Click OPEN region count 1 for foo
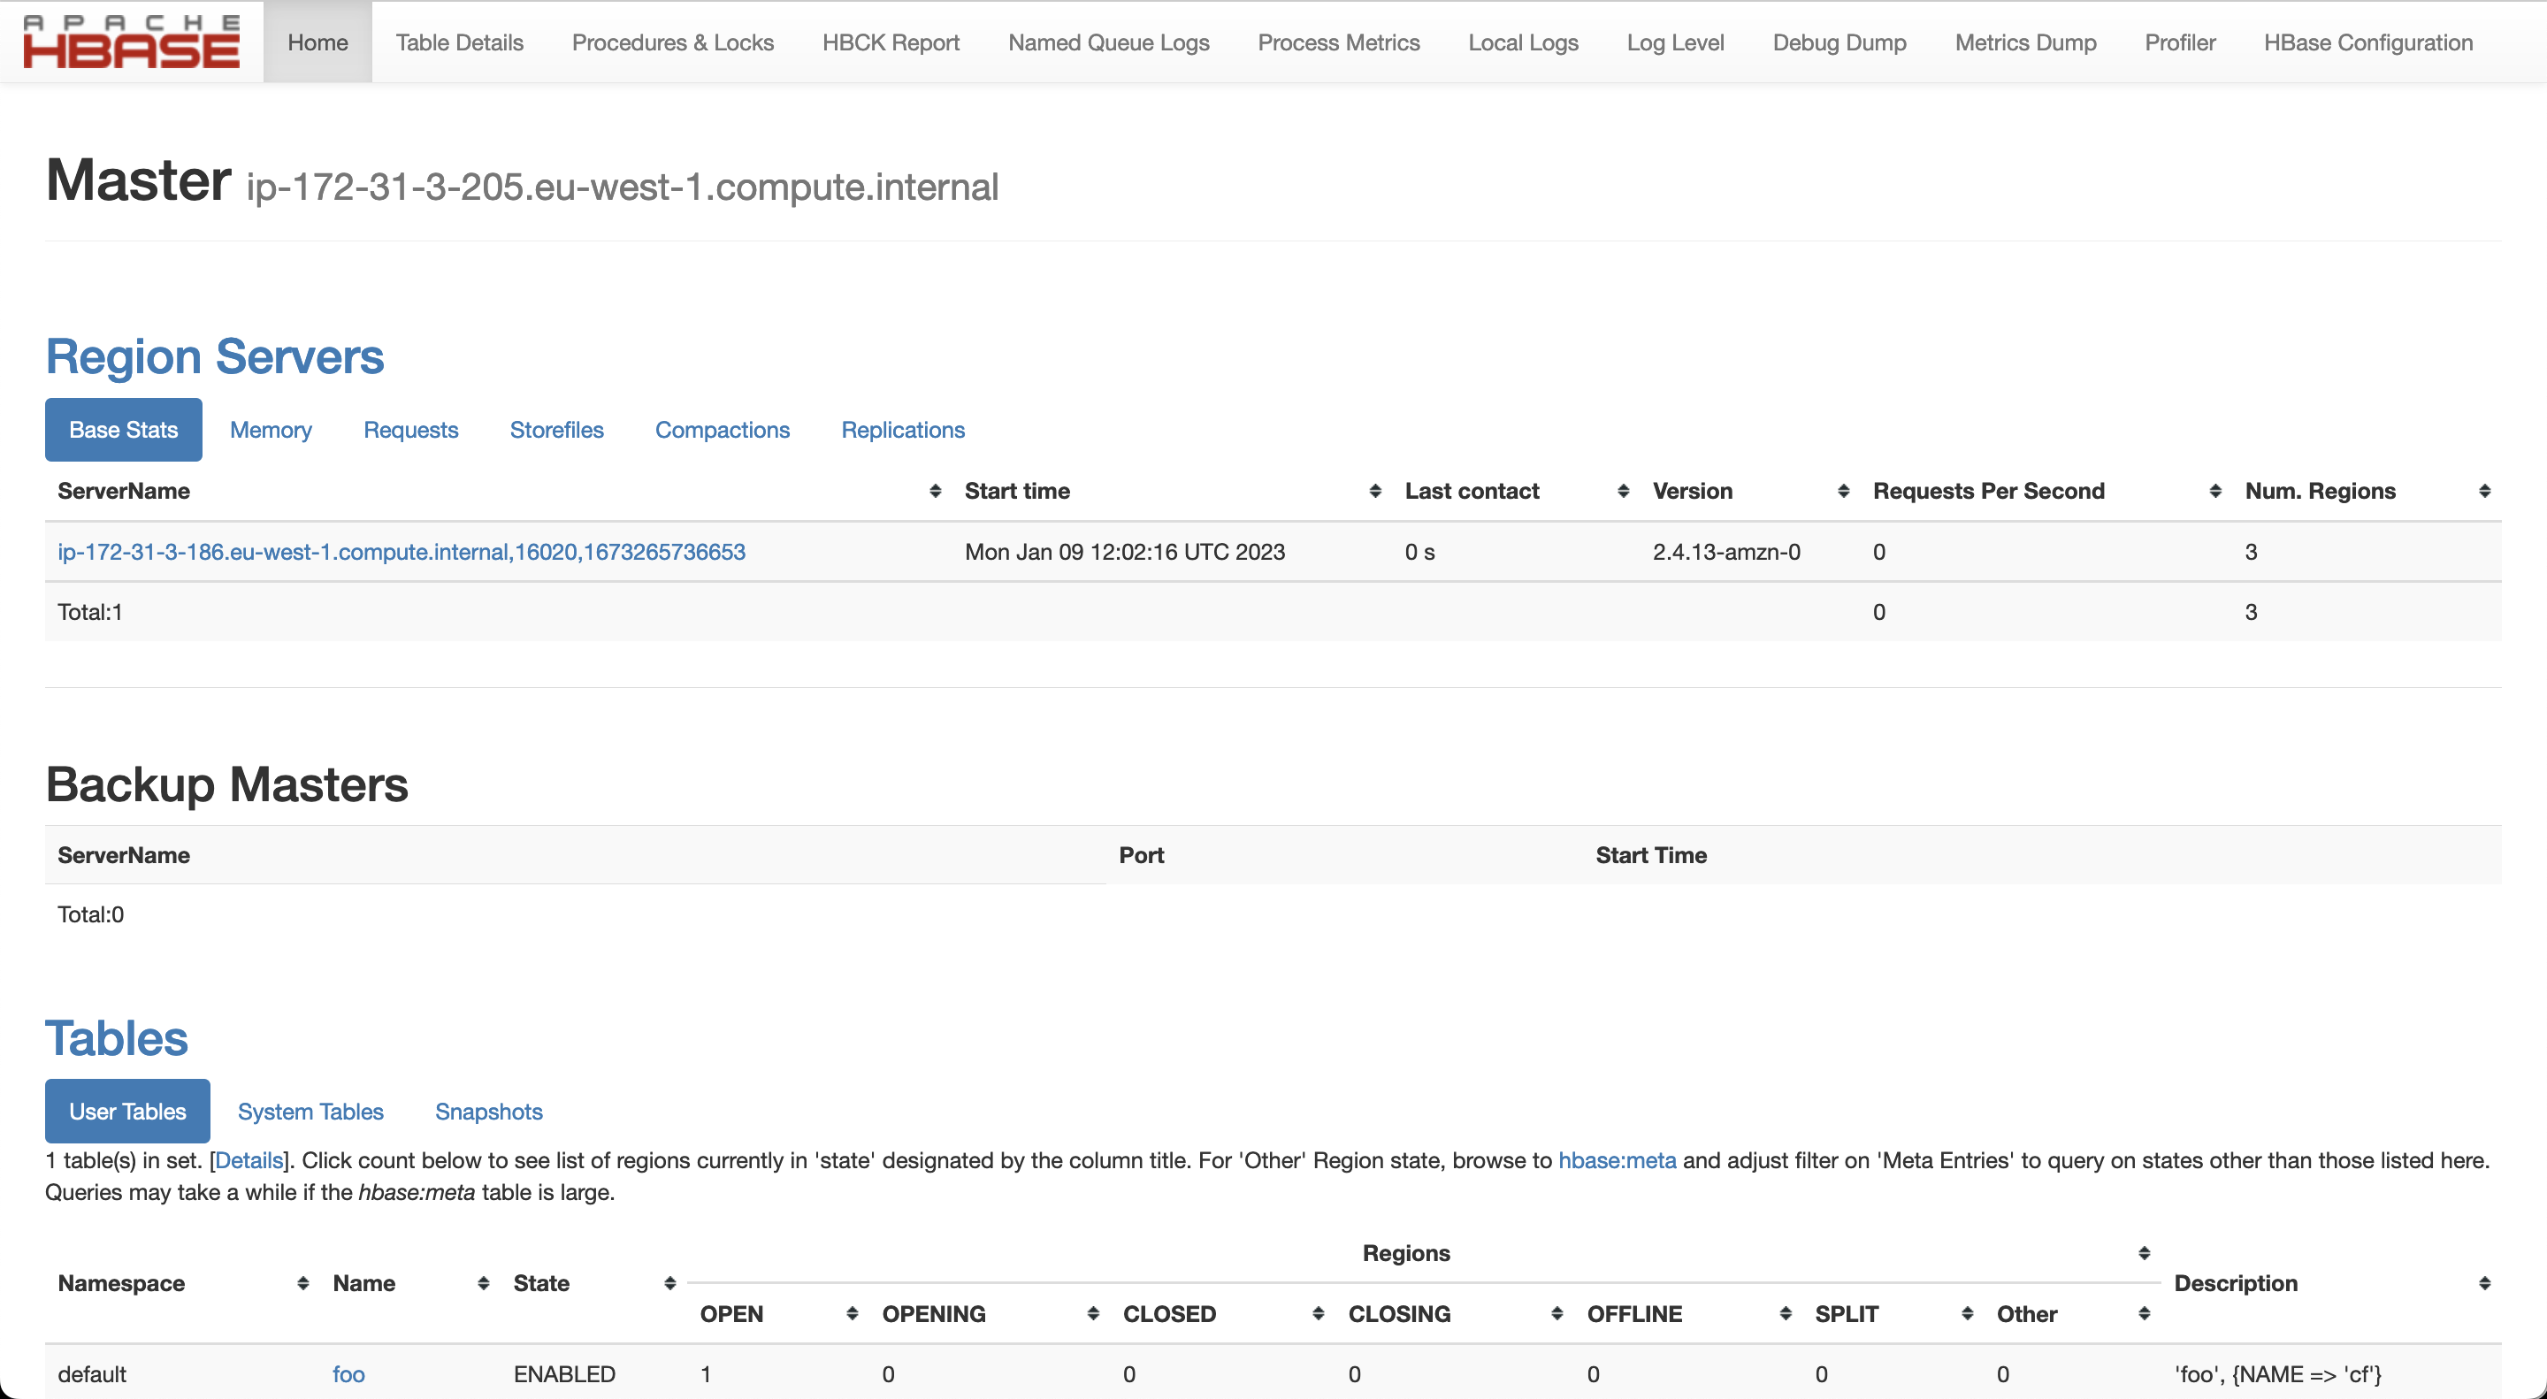 point(706,1374)
